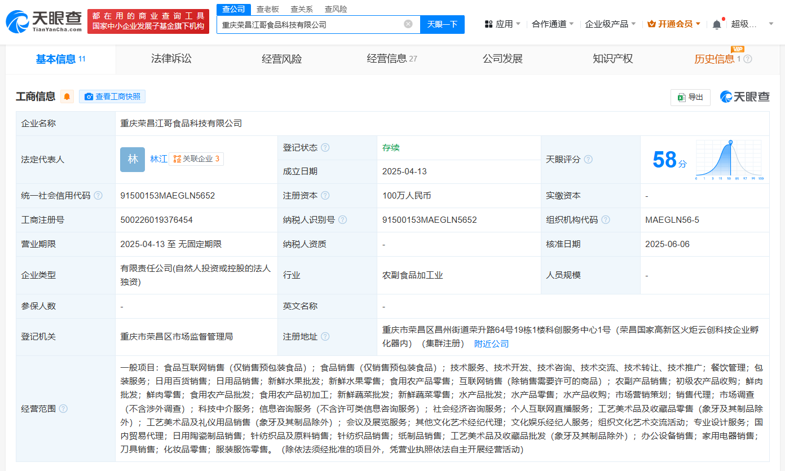785x471 pixels.
Task: Click the red promotional banner in header
Action: 149,21
